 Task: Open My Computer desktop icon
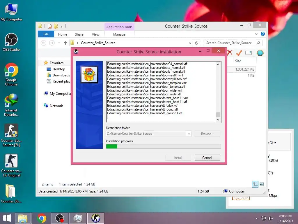(11, 12)
